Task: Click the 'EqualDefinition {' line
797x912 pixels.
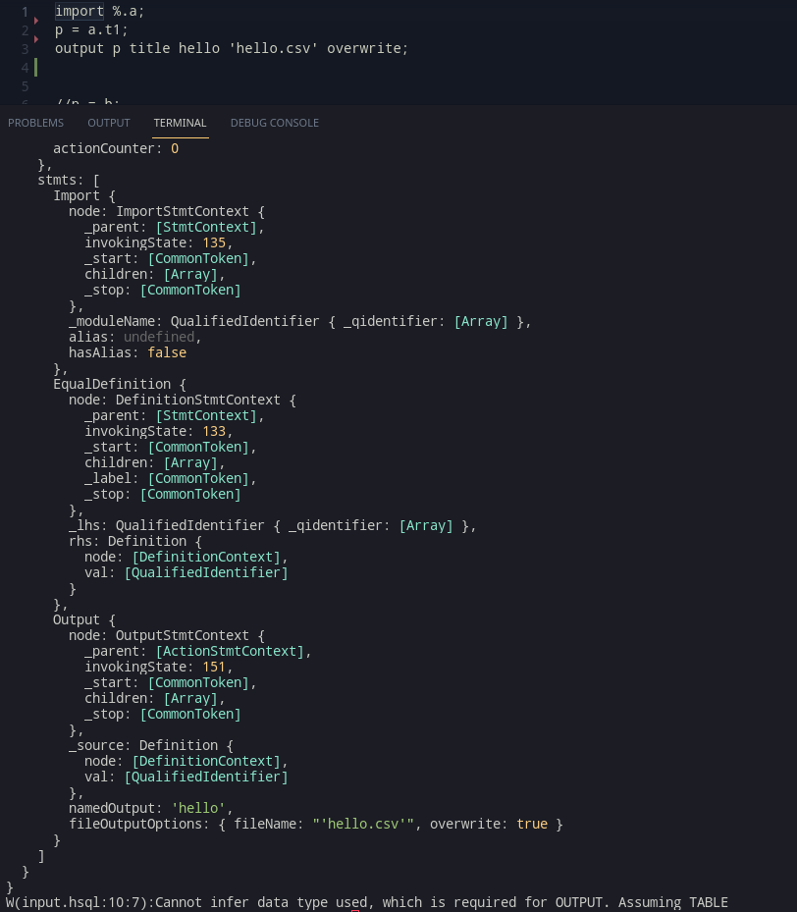Action: [119, 385]
